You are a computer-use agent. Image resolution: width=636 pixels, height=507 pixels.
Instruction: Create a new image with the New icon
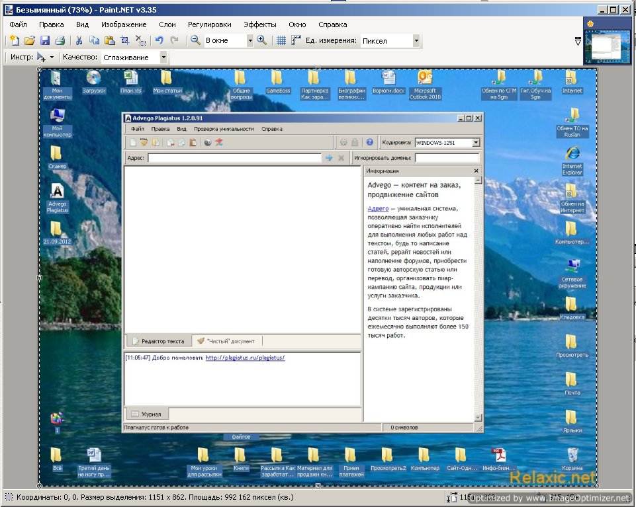tap(15, 40)
